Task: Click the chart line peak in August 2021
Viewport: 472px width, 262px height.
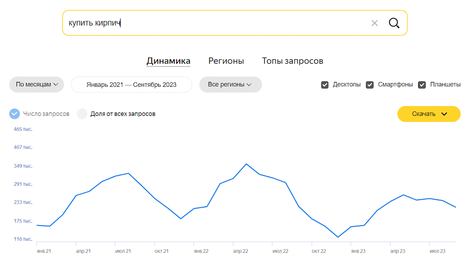Action: 128,173
